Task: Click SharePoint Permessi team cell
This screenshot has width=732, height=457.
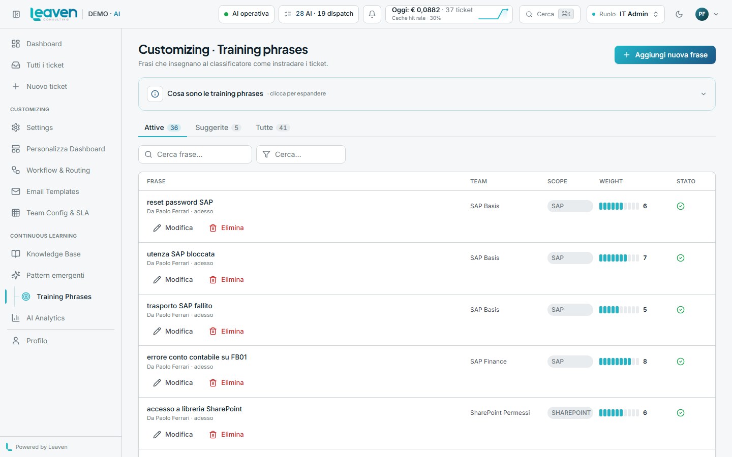Action: click(500, 413)
